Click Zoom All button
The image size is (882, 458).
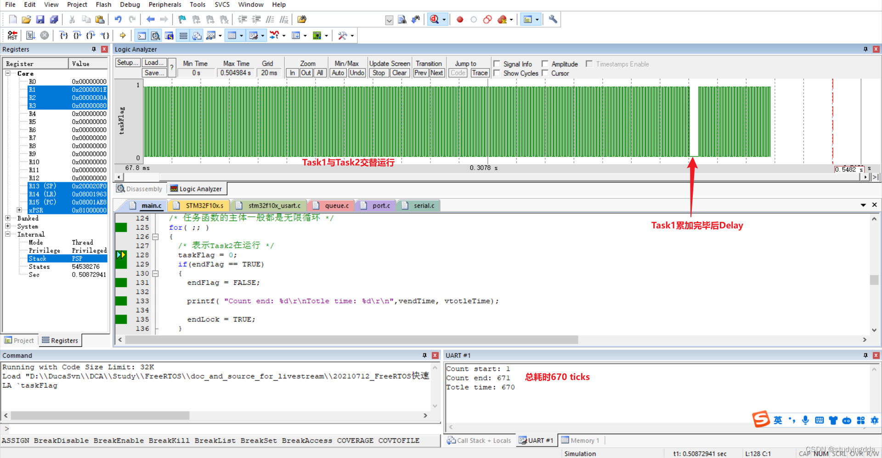click(x=320, y=73)
